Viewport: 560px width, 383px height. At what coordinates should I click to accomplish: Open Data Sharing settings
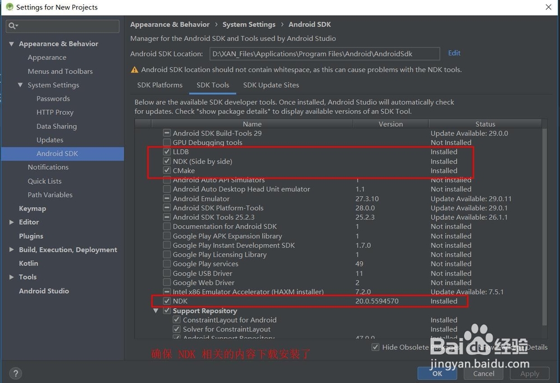(57, 127)
